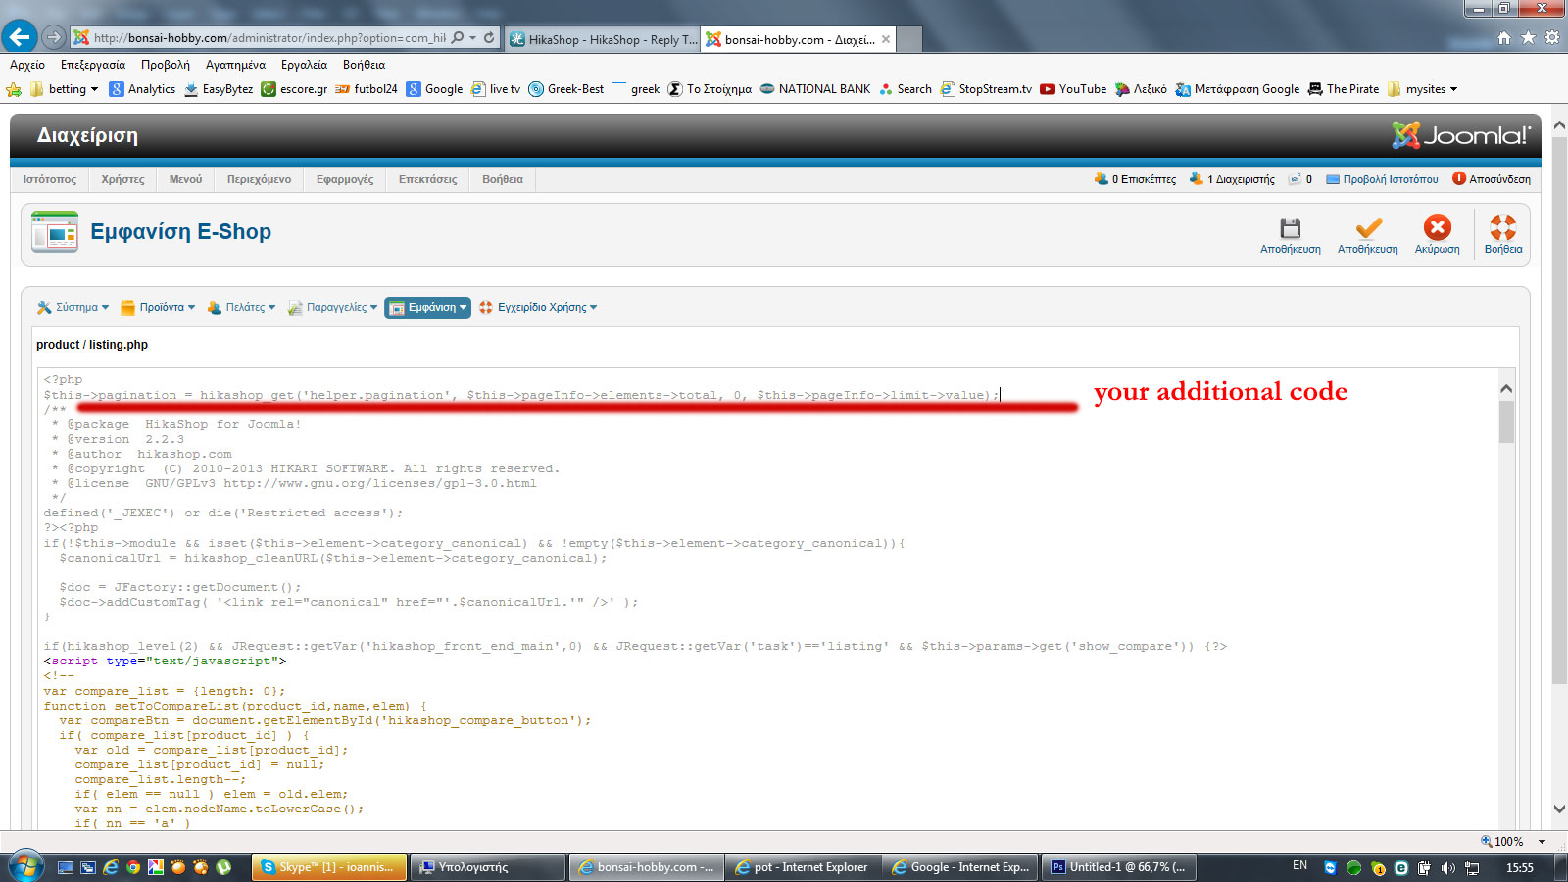Open the Joomla Επεκτάσεις menu
1568x882 pixels.
[427, 179]
